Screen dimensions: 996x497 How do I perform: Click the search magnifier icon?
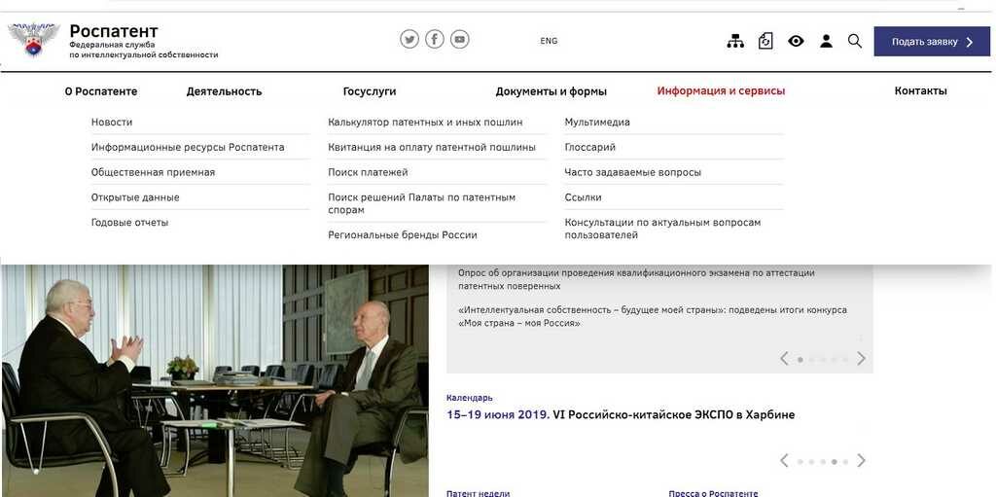point(855,41)
